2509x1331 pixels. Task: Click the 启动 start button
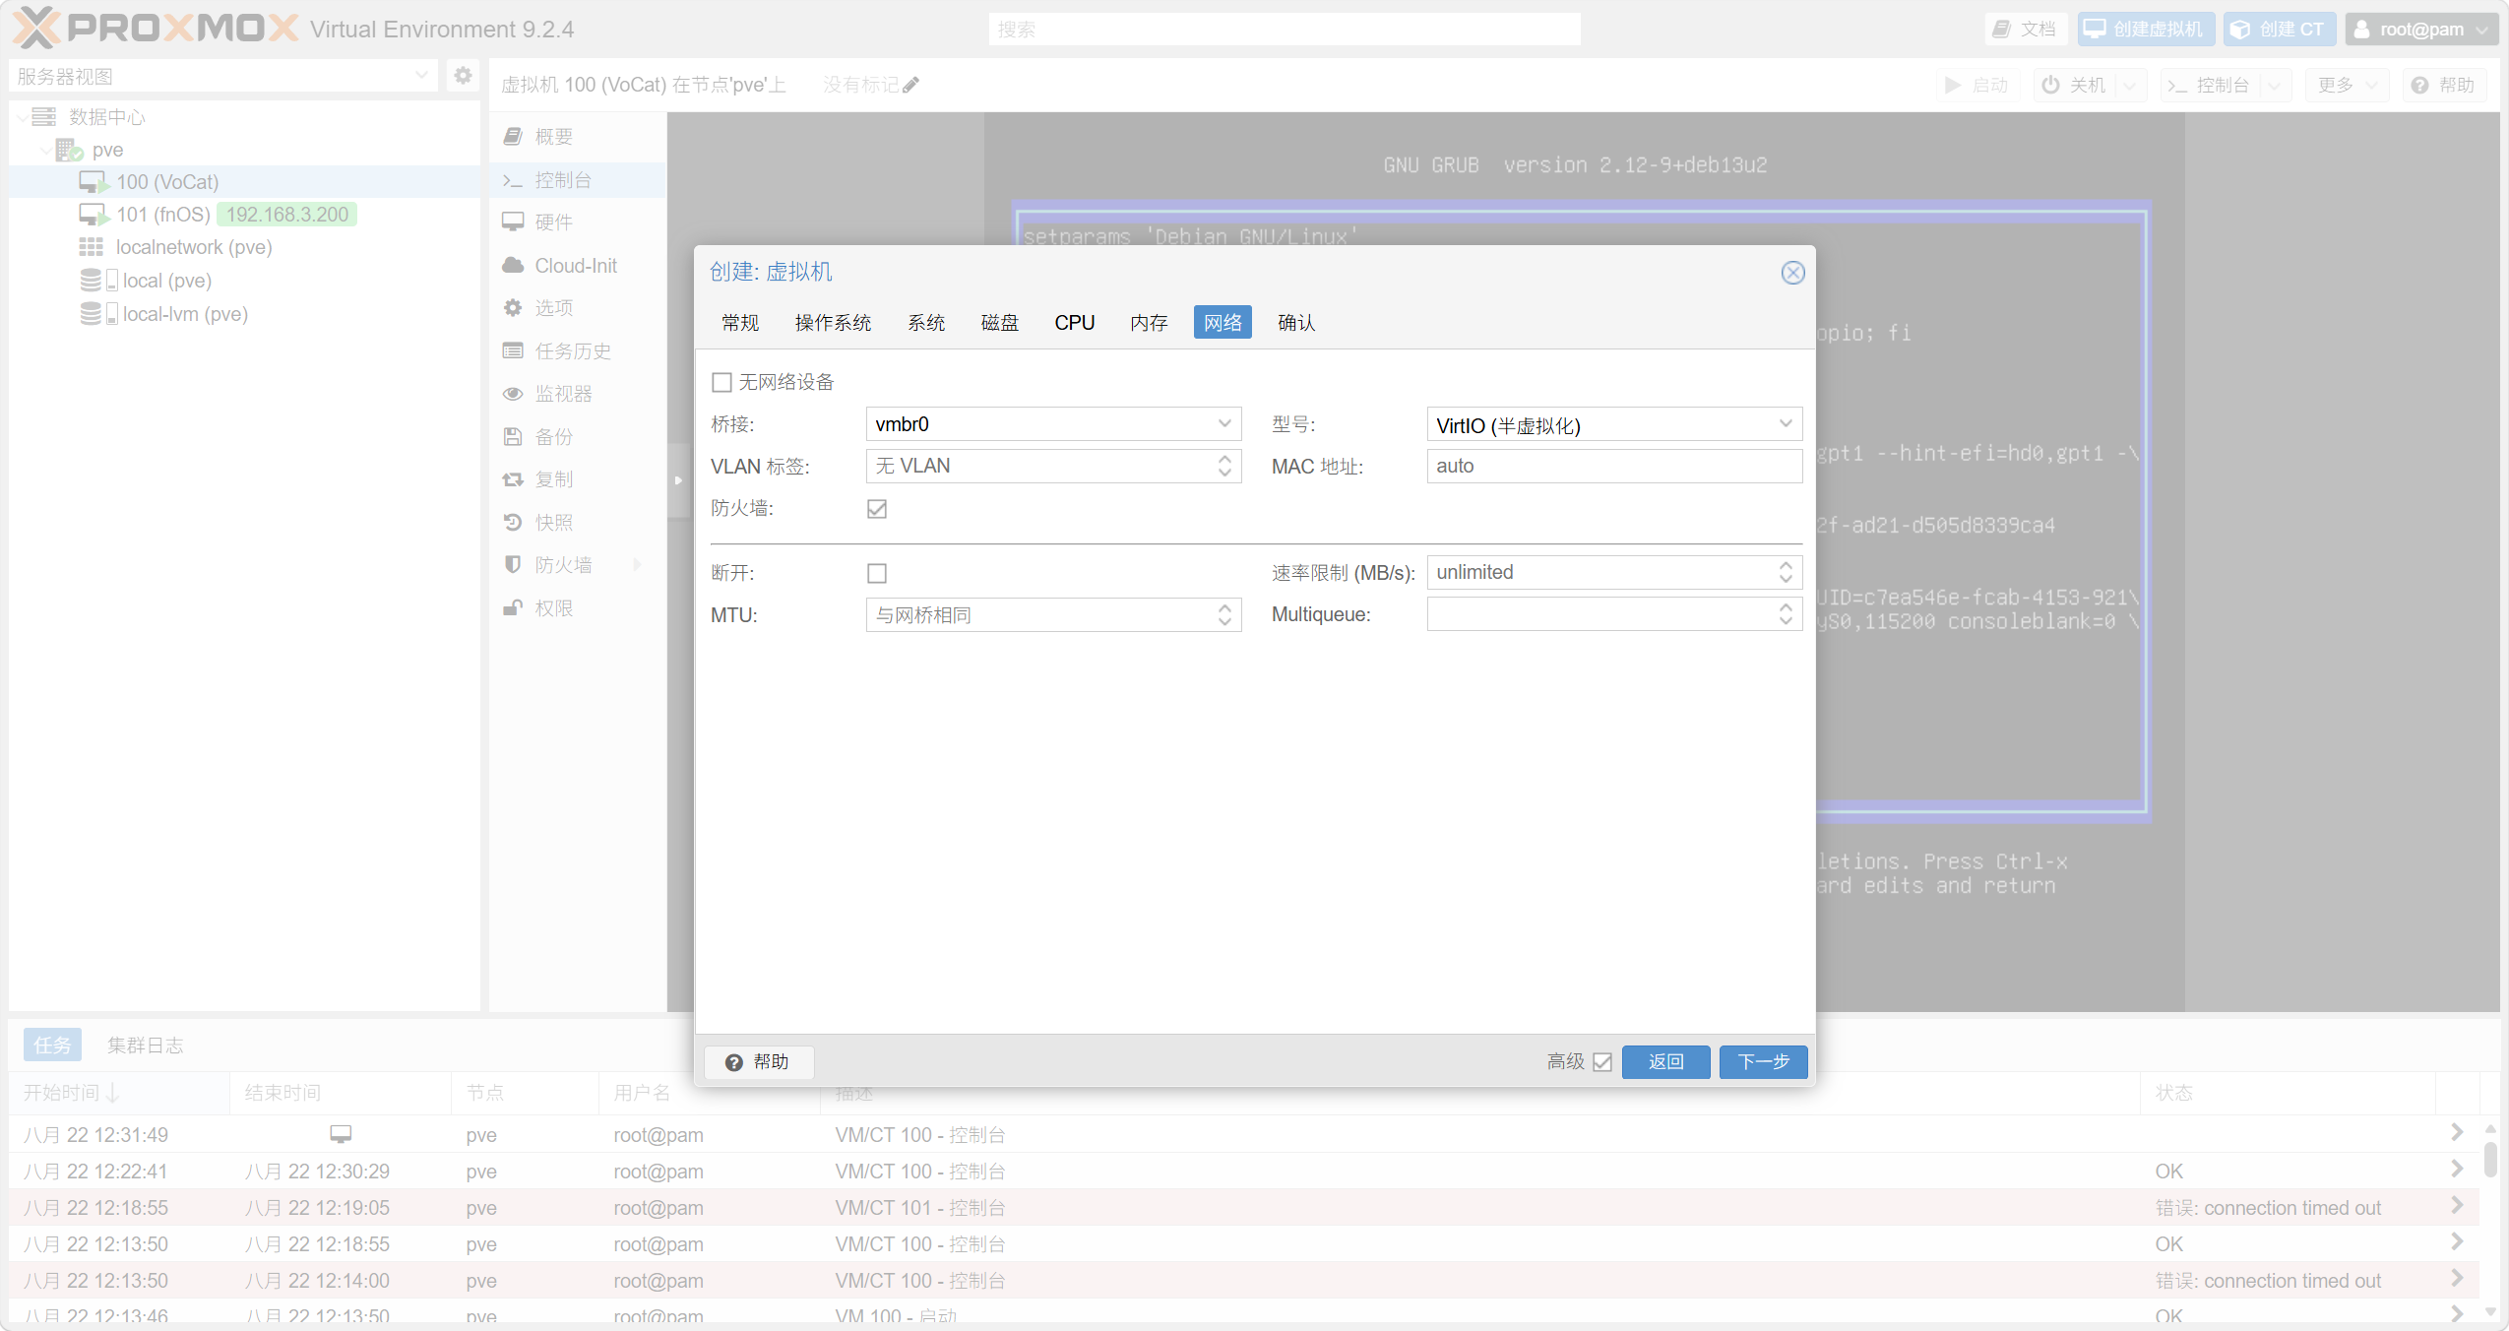coord(1977,86)
